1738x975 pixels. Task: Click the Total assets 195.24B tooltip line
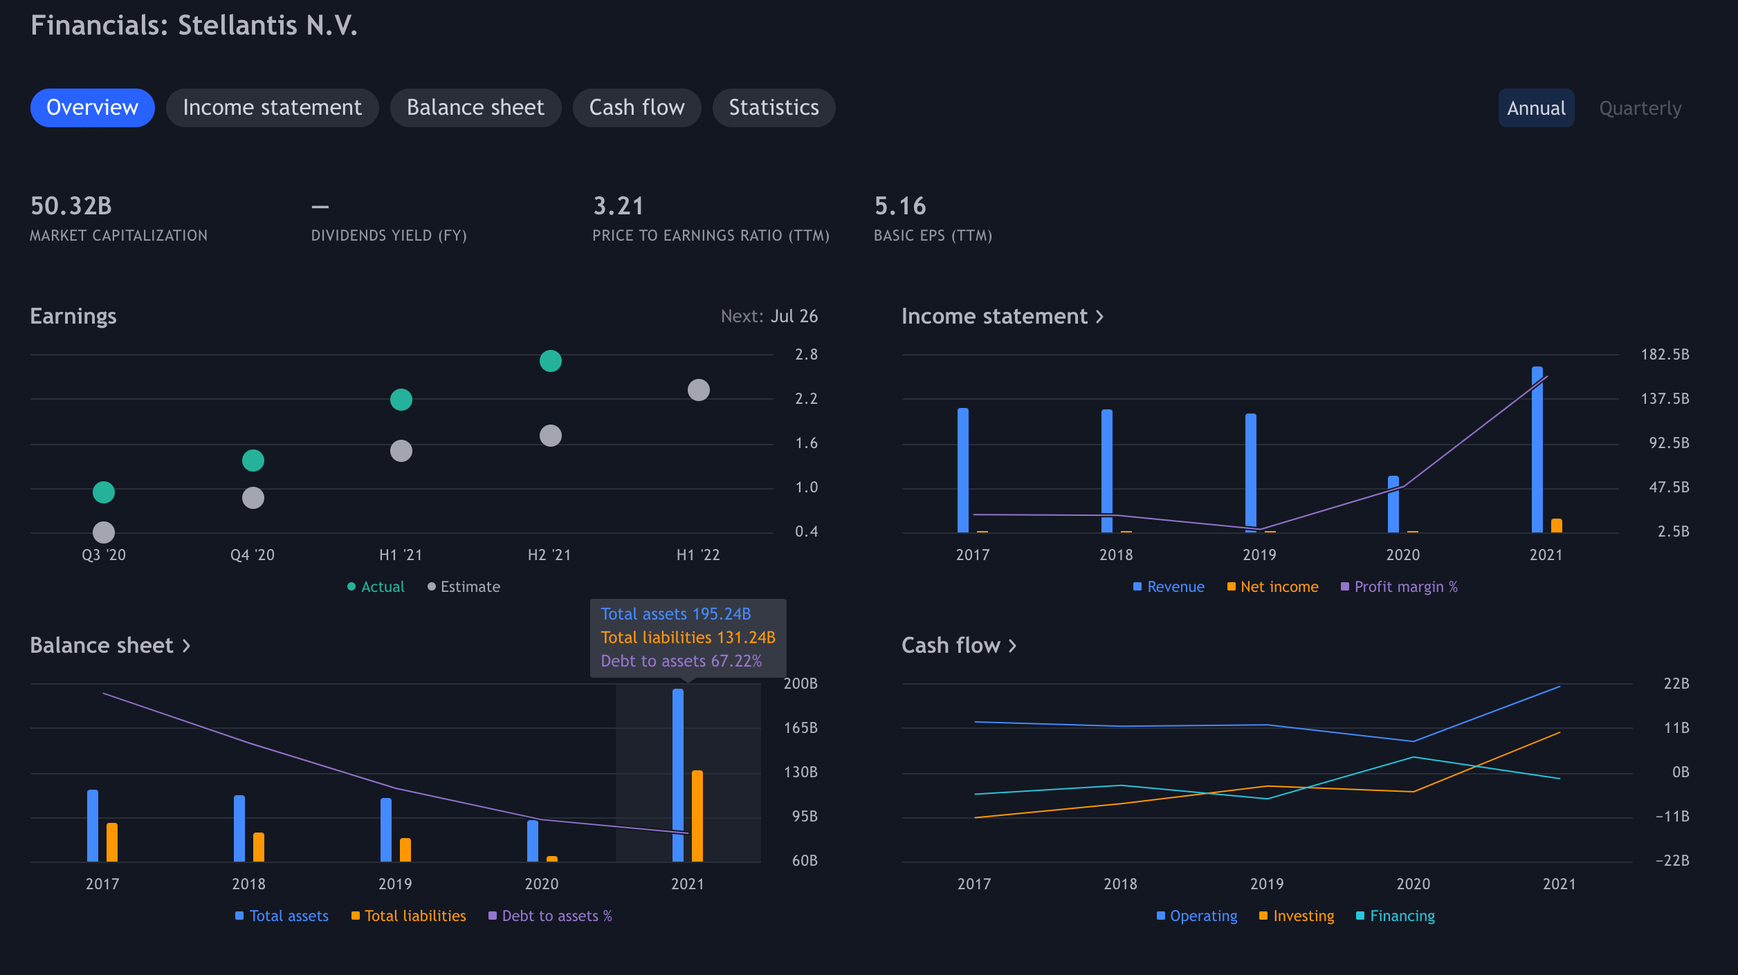click(x=676, y=614)
